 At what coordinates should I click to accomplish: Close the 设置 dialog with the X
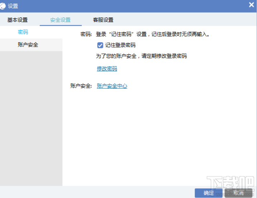[x=251, y=5]
